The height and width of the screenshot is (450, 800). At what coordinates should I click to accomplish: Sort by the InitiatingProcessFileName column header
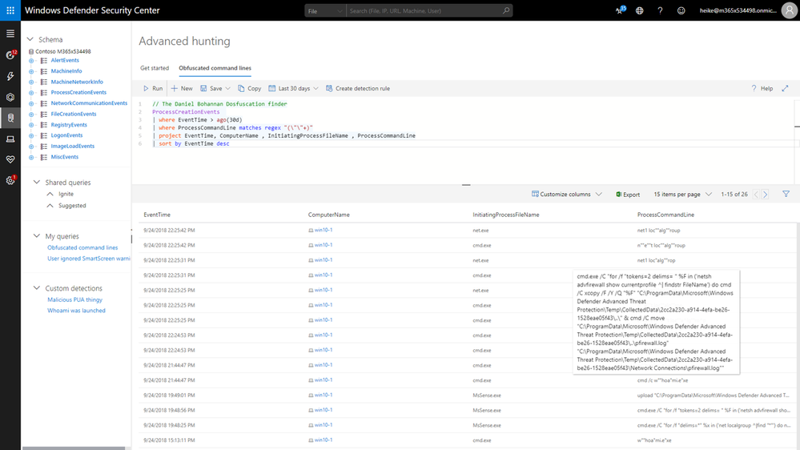pos(505,215)
